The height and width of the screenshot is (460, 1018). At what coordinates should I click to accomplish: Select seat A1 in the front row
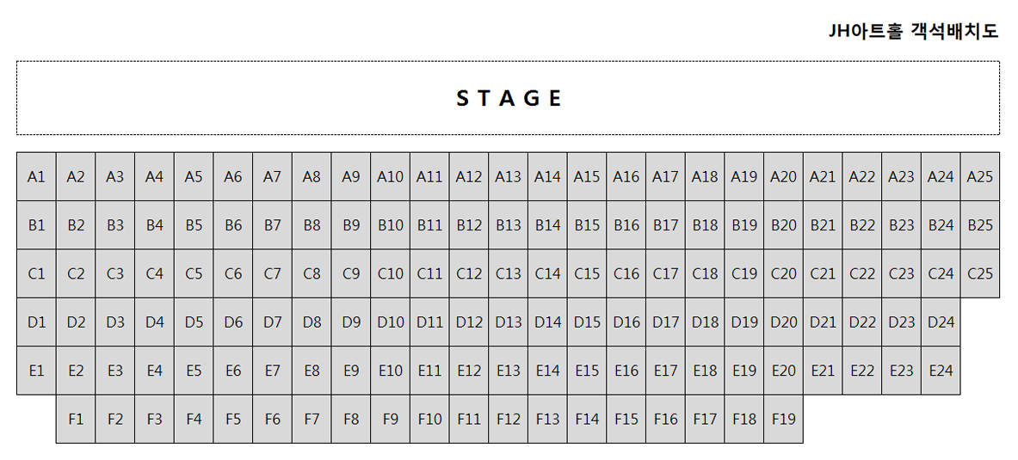36,176
